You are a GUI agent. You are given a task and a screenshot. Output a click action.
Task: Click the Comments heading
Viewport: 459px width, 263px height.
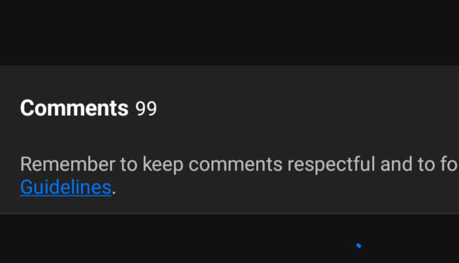click(x=74, y=108)
